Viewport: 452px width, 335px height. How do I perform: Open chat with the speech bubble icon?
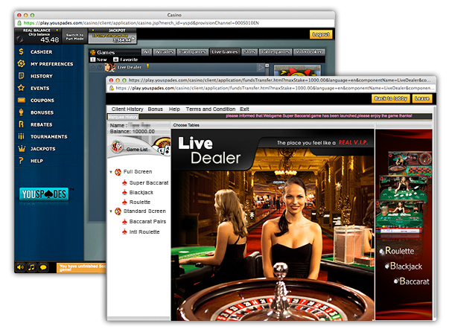[43, 267]
